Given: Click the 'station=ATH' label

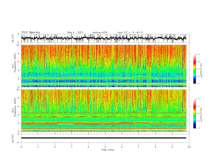Looking at the screenshot, I should 100,32.
